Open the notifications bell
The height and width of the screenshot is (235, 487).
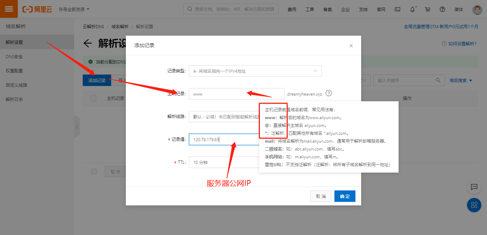click(412, 10)
